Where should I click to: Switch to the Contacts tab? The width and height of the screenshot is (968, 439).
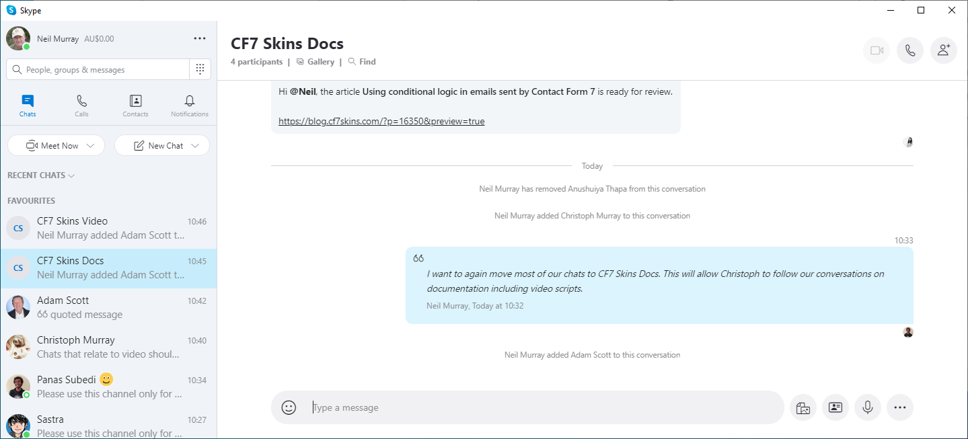[135, 106]
